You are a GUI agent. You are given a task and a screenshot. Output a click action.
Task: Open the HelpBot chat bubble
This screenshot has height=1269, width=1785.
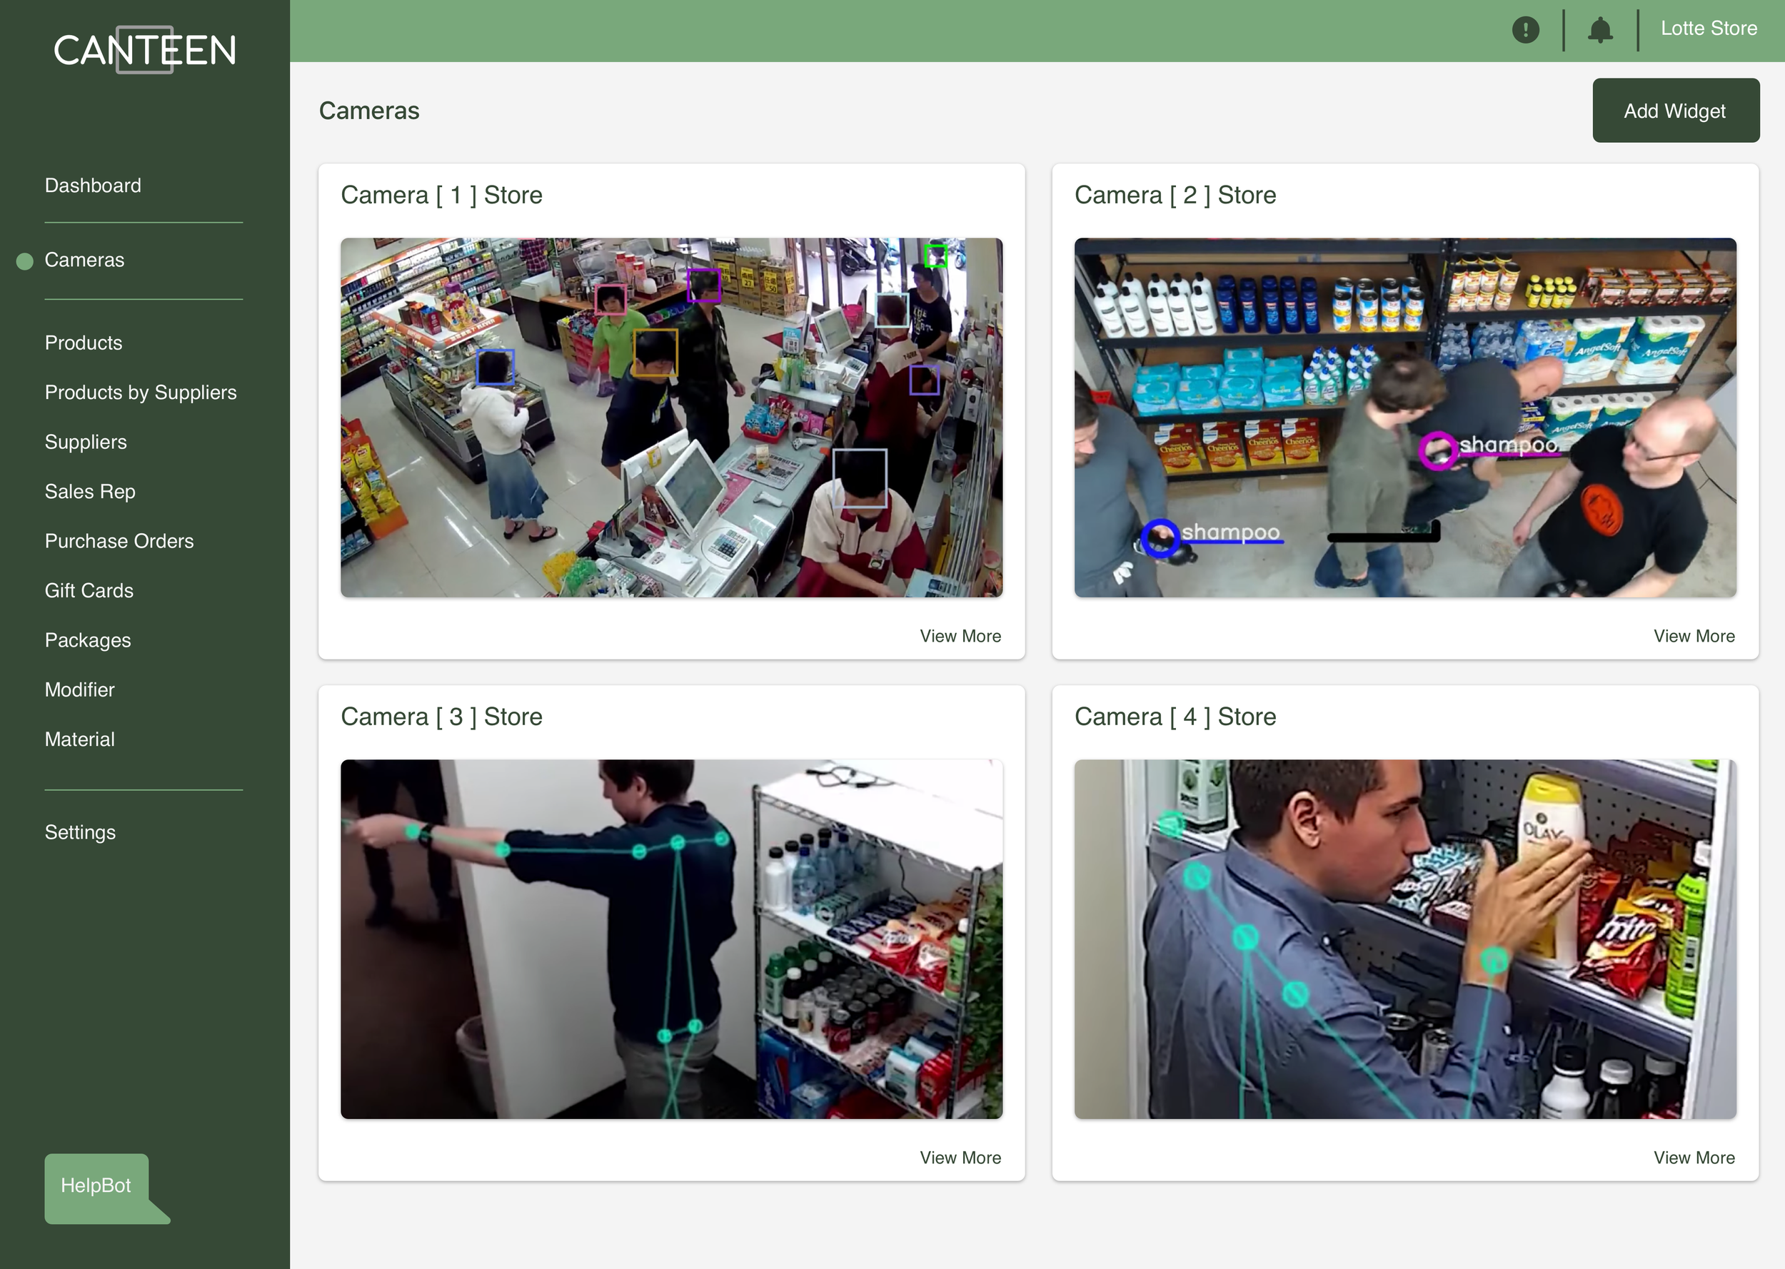[x=97, y=1185]
